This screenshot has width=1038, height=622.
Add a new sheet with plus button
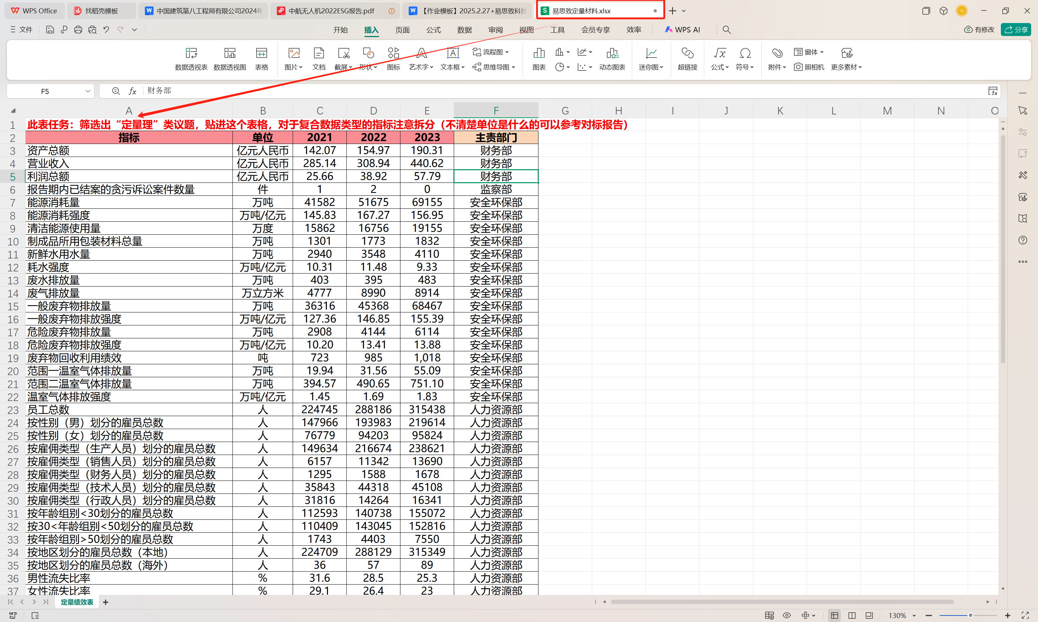coord(106,602)
